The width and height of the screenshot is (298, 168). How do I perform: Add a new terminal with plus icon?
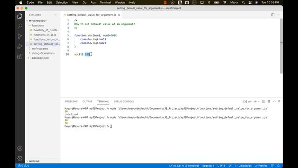click(x=255, y=101)
